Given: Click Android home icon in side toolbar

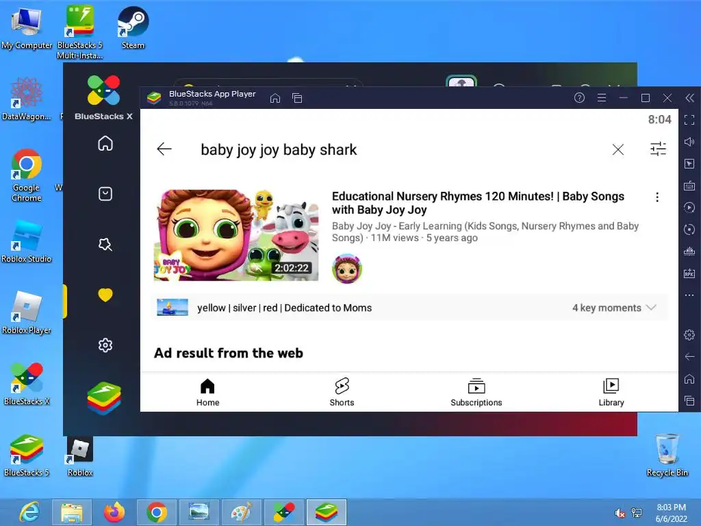Looking at the screenshot, I should click(689, 379).
